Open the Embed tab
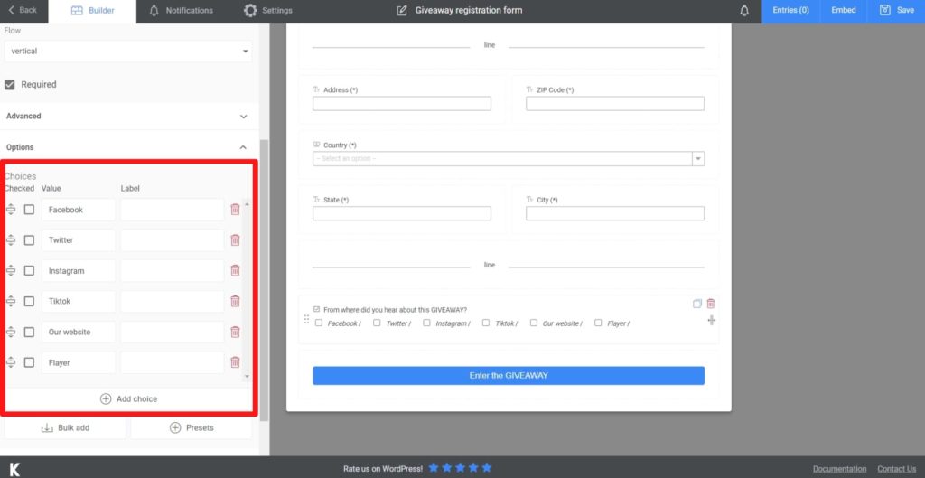The width and height of the screenshot is (925, 478). pos(844,11)
